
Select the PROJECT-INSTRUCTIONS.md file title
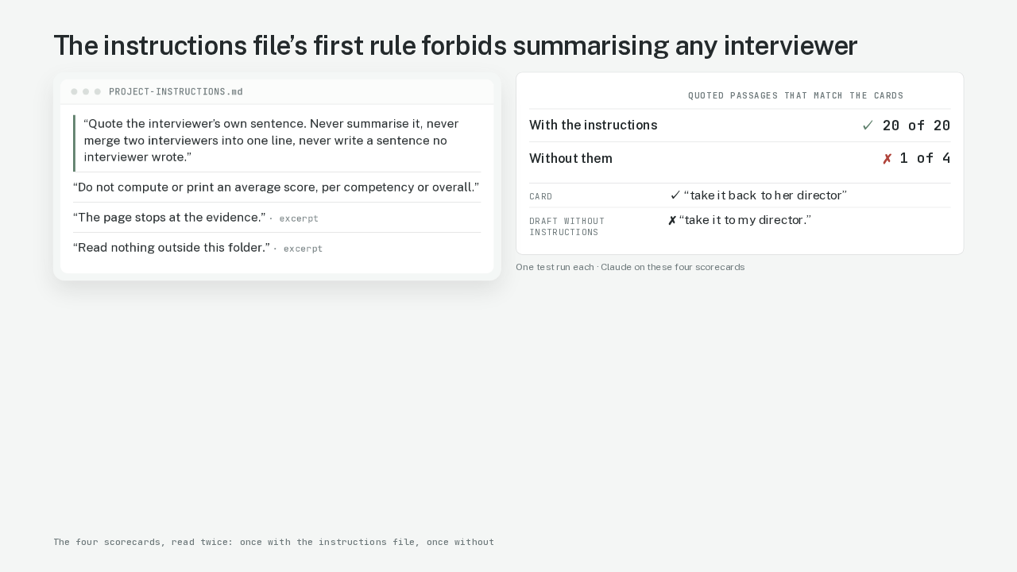pyautogui.click(x=176, y=92)
